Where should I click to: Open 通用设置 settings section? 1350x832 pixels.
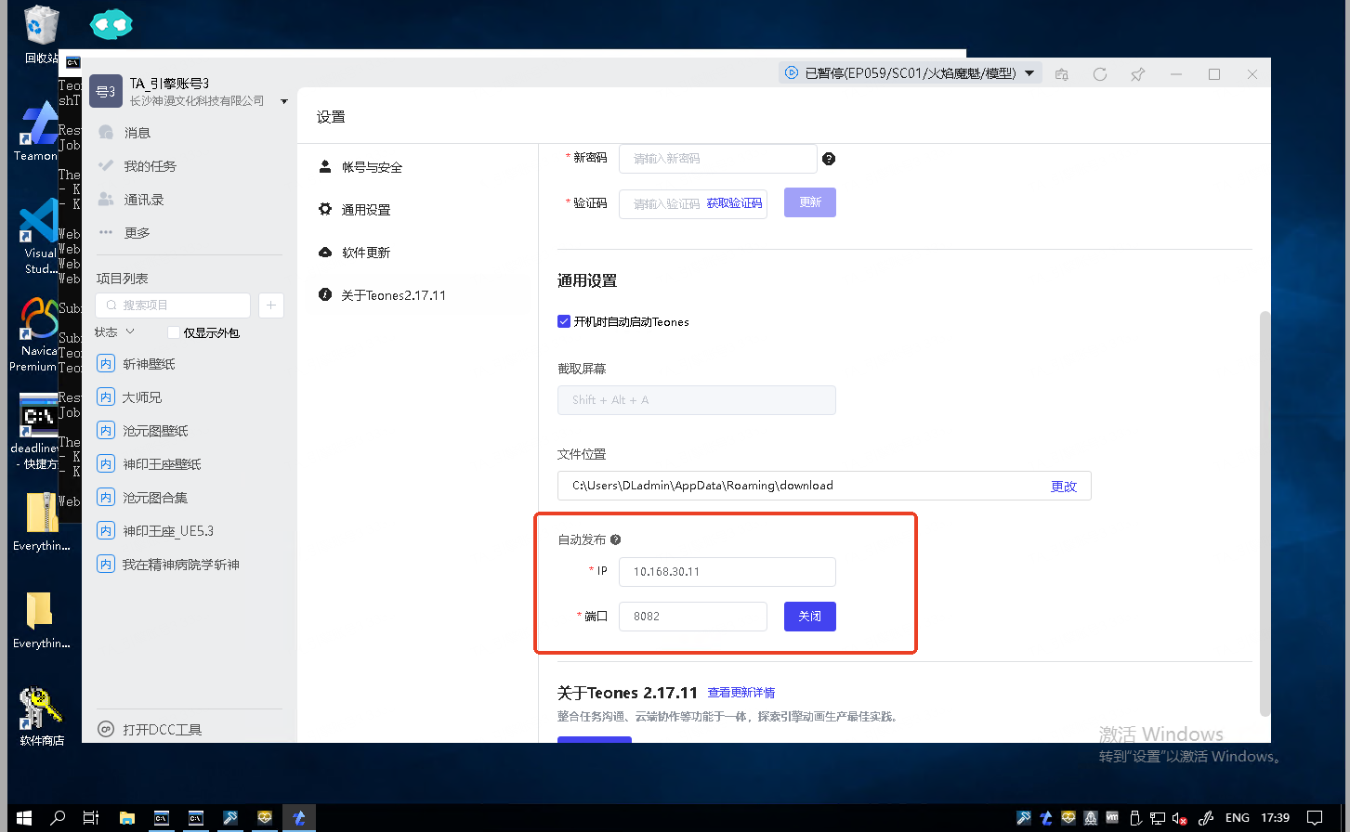click(365, 210)
